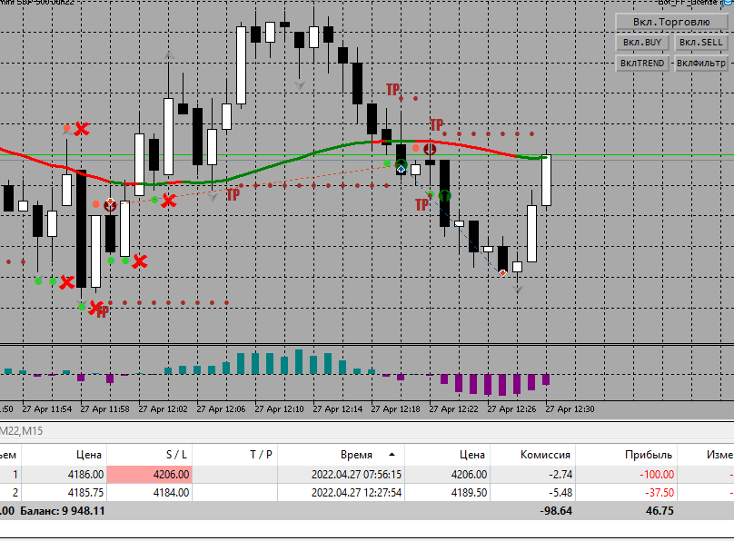734x541 pixels.
Task: Select the commission value -2.74
Action: pyautogui.click(x=532, y=475)
